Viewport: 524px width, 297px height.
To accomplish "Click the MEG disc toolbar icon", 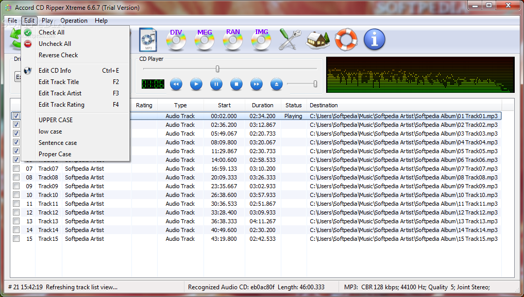I will coord(205,40).
